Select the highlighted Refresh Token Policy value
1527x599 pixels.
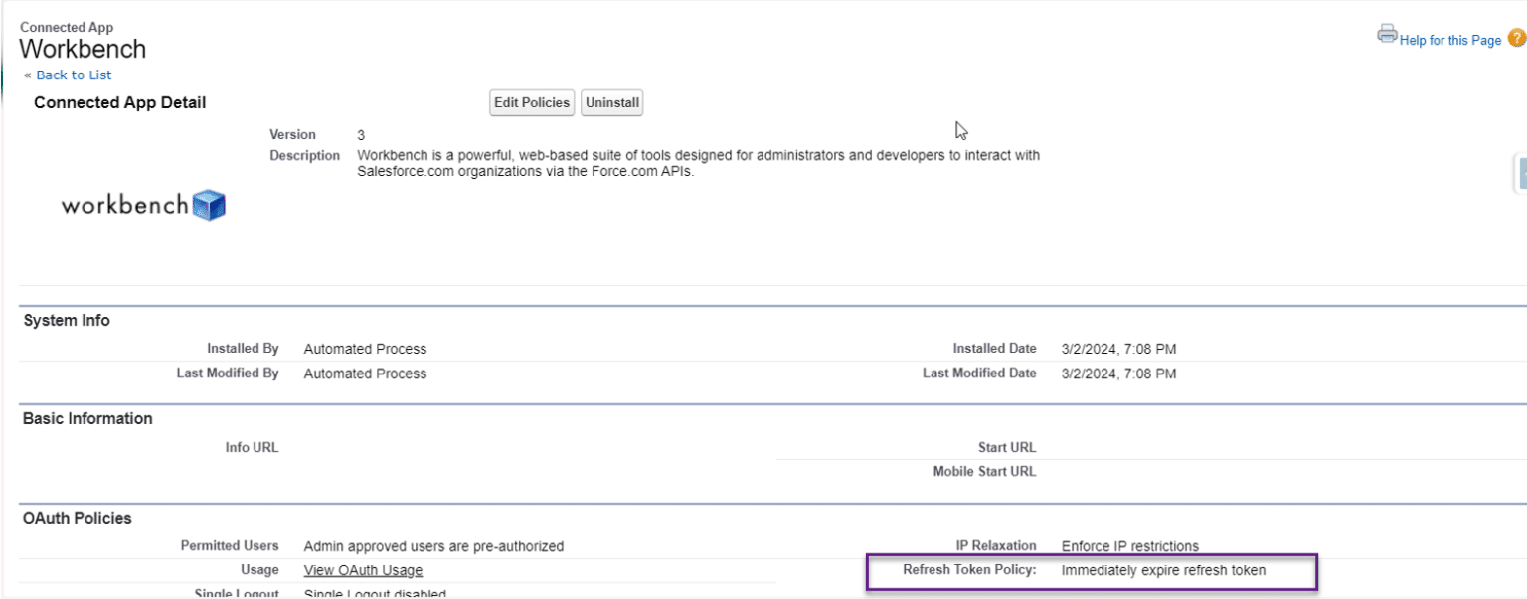[x=1165, y=570]
